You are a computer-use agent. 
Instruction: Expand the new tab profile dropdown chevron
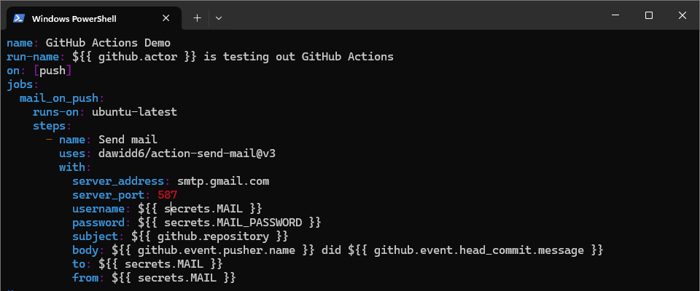click(x=218, y=18)
